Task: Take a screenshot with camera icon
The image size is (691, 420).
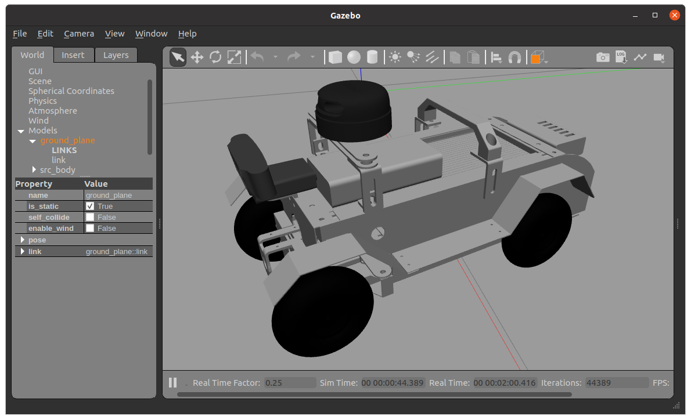Action: (x=603, y=57)
